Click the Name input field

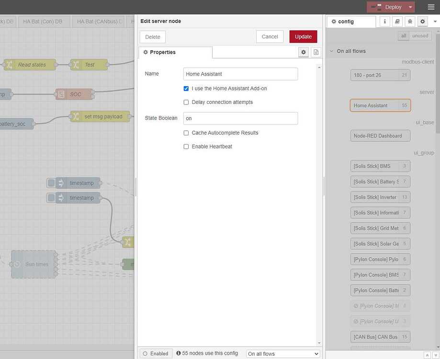[240, 74]
